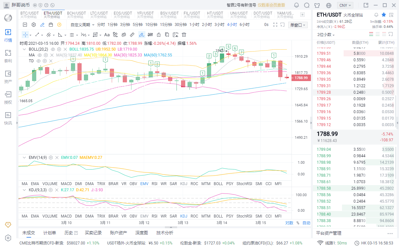Open the skin theme shirt icon
Screen dimensions: 399x248
[x=317, y=5]
